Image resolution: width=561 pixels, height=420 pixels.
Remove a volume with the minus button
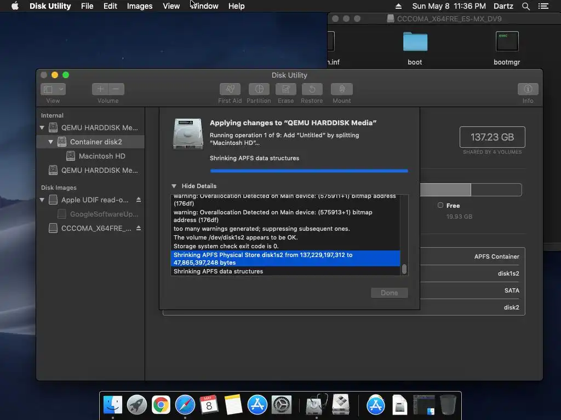pos(116,89)
